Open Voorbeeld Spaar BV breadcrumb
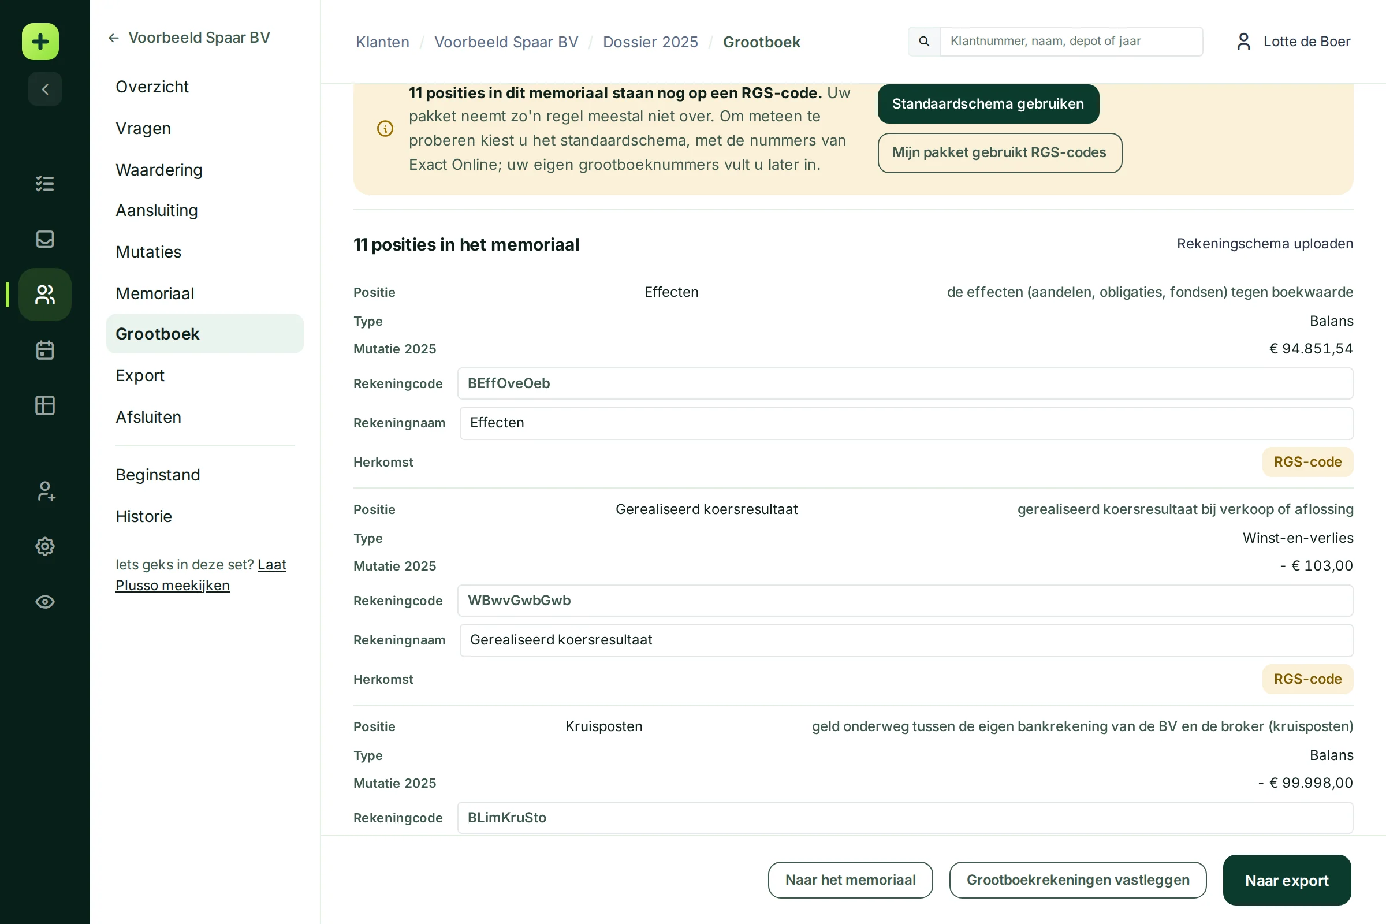Viewport: 1386px width, 924px height. point(506,42)
